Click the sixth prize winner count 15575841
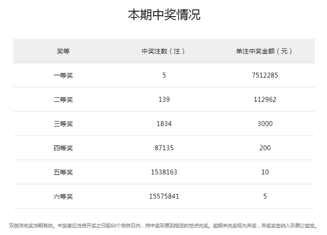The image size is (327, 235). click(164, 197)
